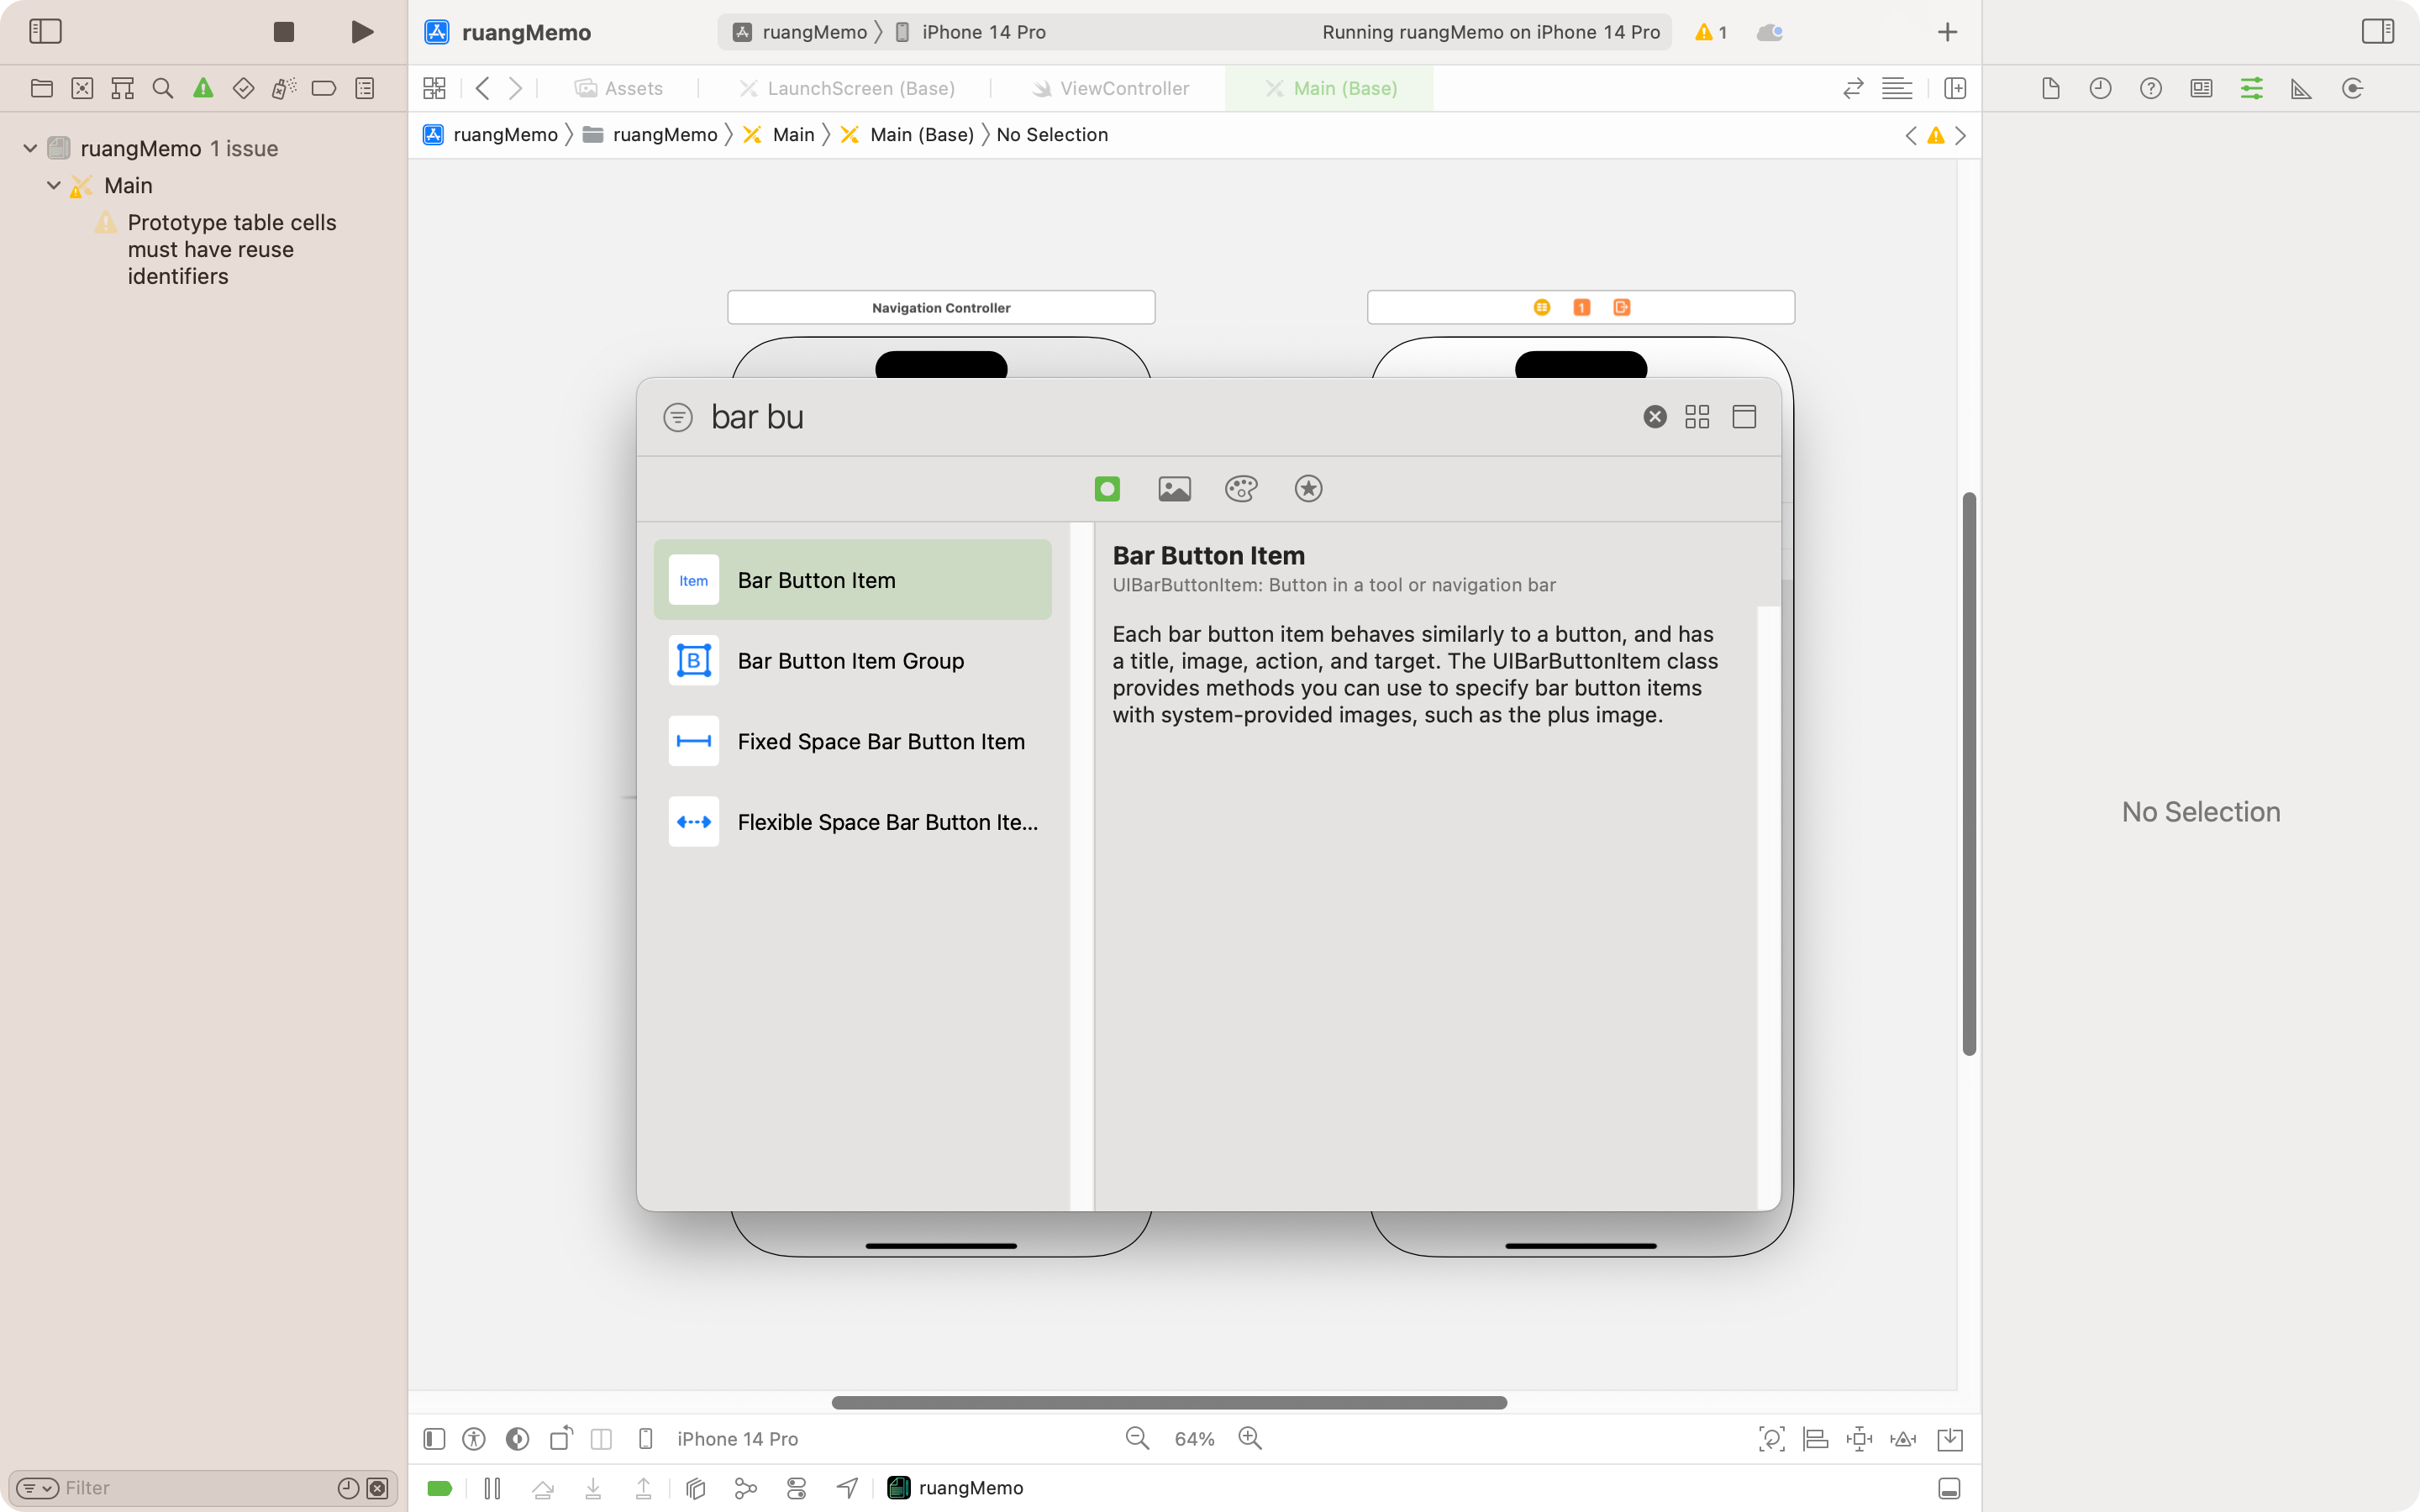Pause program execution in debug bar
This screenshot has height=1512, width=2420.
[x=492, y=1488]
